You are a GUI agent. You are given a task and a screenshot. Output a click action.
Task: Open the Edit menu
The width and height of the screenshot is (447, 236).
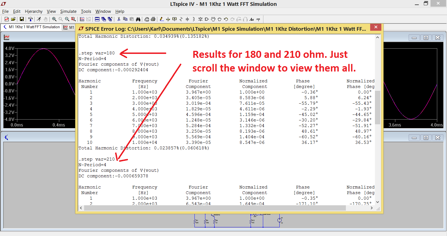tap(17, 11)
